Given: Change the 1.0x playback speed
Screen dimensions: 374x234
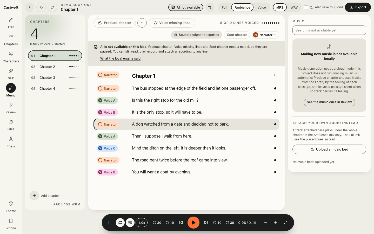Looking at the screenshot, I should pos(142,223).
